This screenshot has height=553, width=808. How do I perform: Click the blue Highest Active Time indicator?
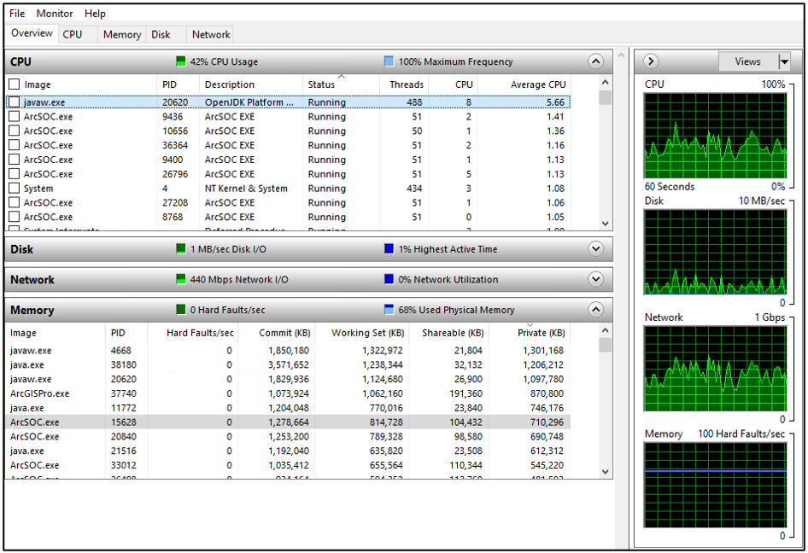(x=387, y=248)
